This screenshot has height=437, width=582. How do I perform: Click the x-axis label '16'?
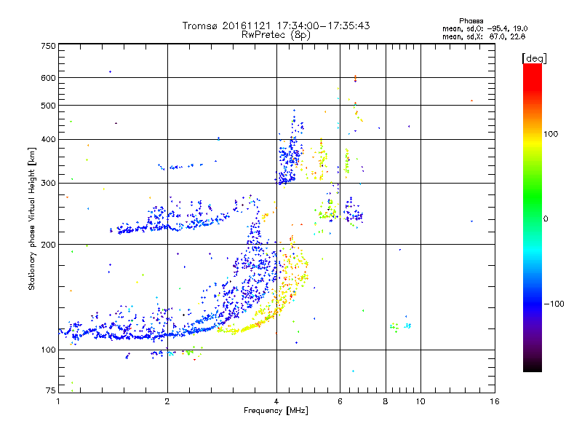click(495, 401)
